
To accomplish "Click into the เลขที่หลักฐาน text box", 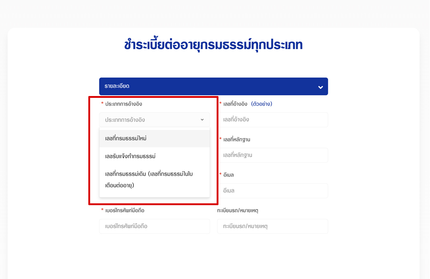I will 272,155.
